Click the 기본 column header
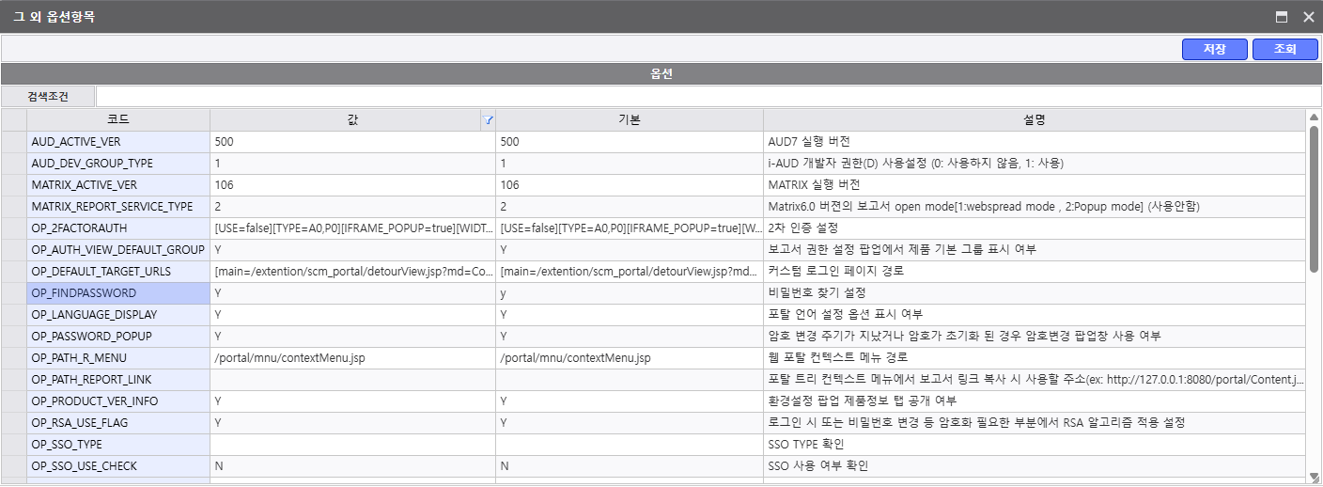The height and width of the screenshot is (487, 1323). (x=629, y=120)
